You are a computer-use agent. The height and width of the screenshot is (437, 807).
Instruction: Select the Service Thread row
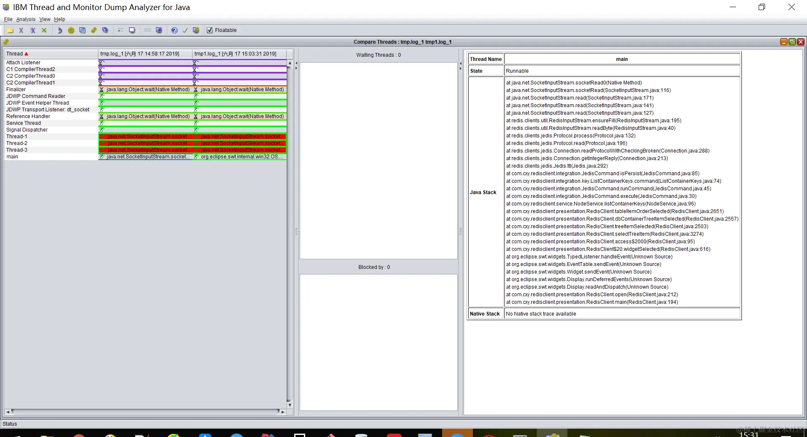tap(51, 123)
